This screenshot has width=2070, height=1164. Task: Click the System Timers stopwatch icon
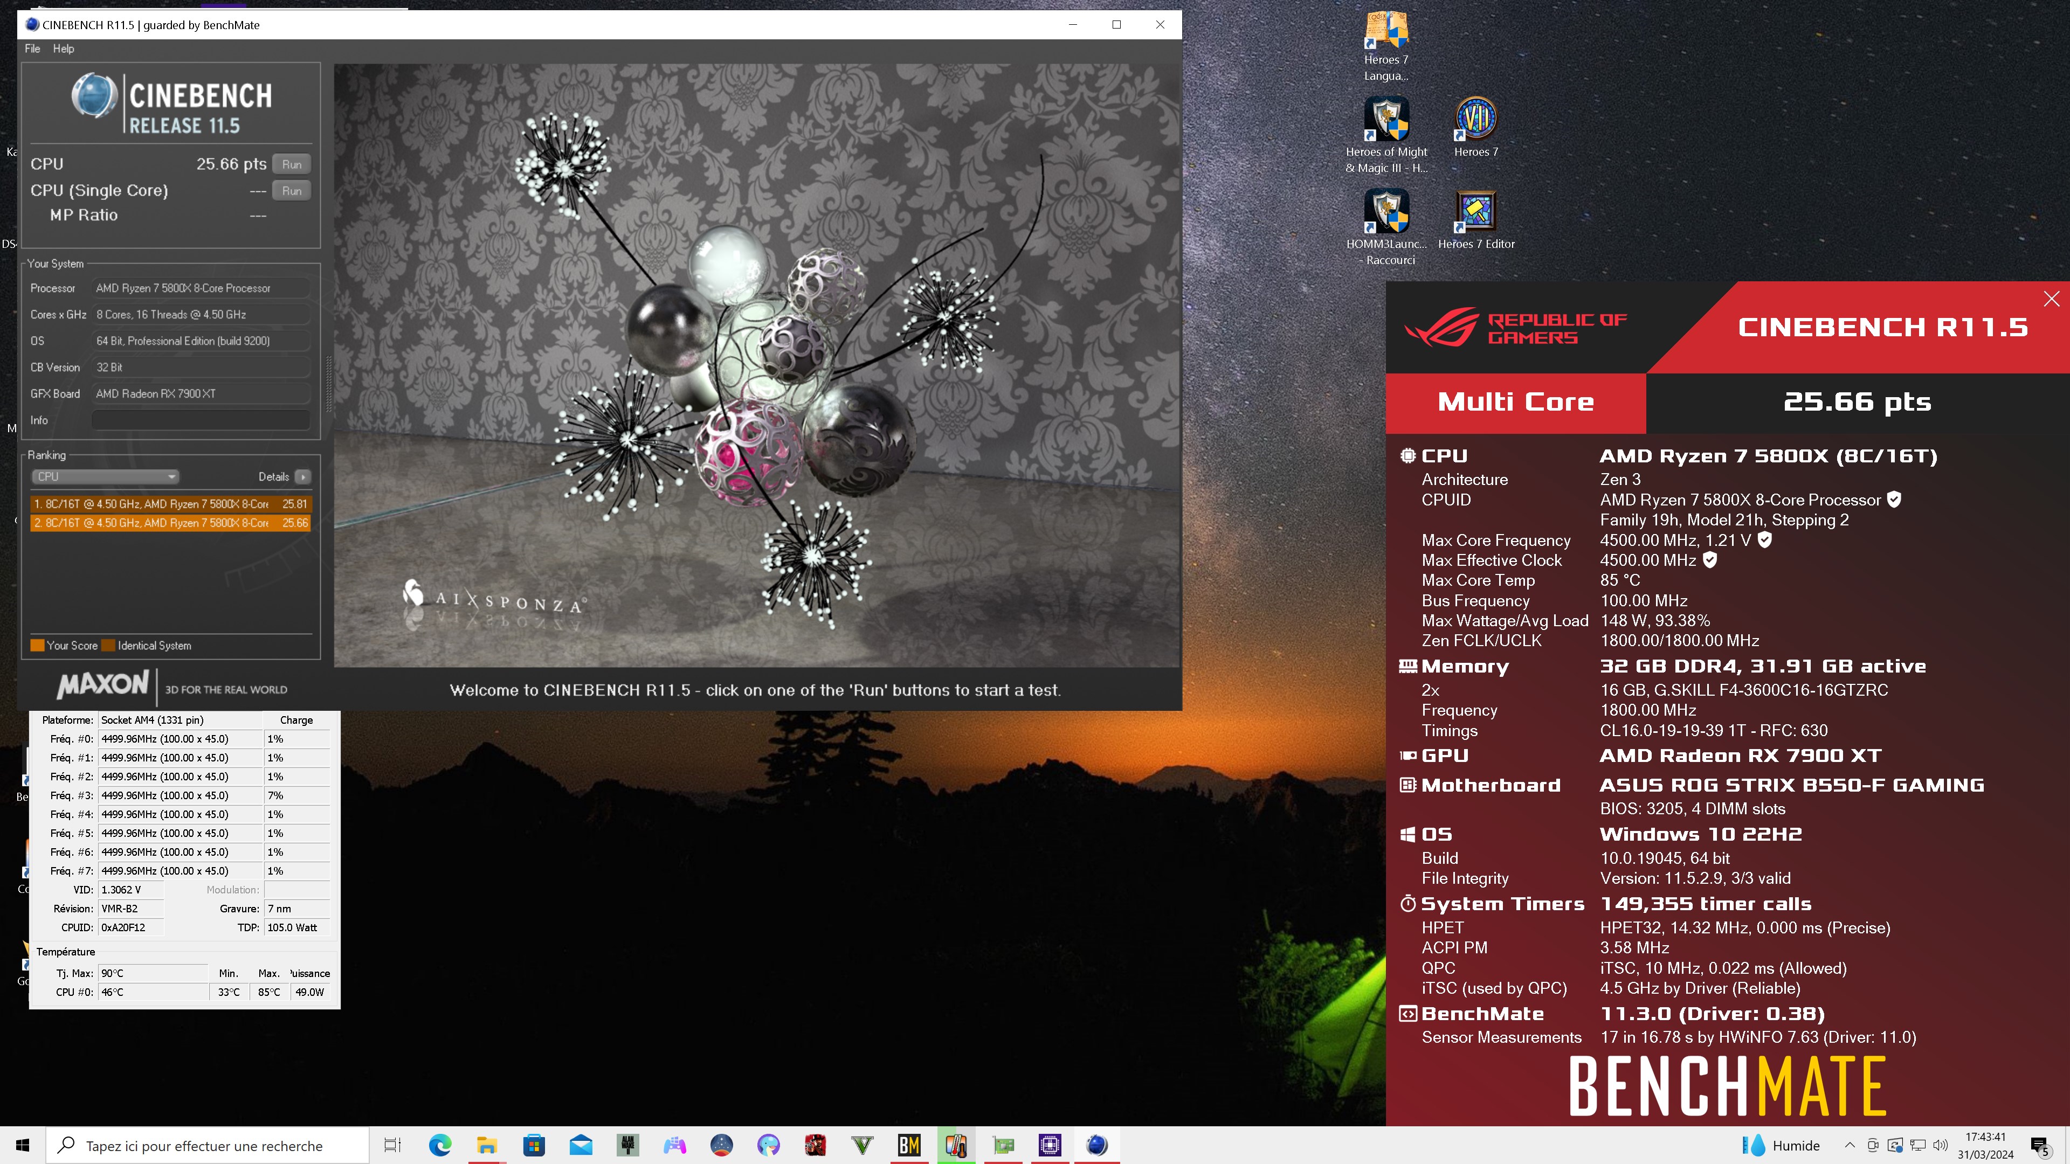[1408, 904]
